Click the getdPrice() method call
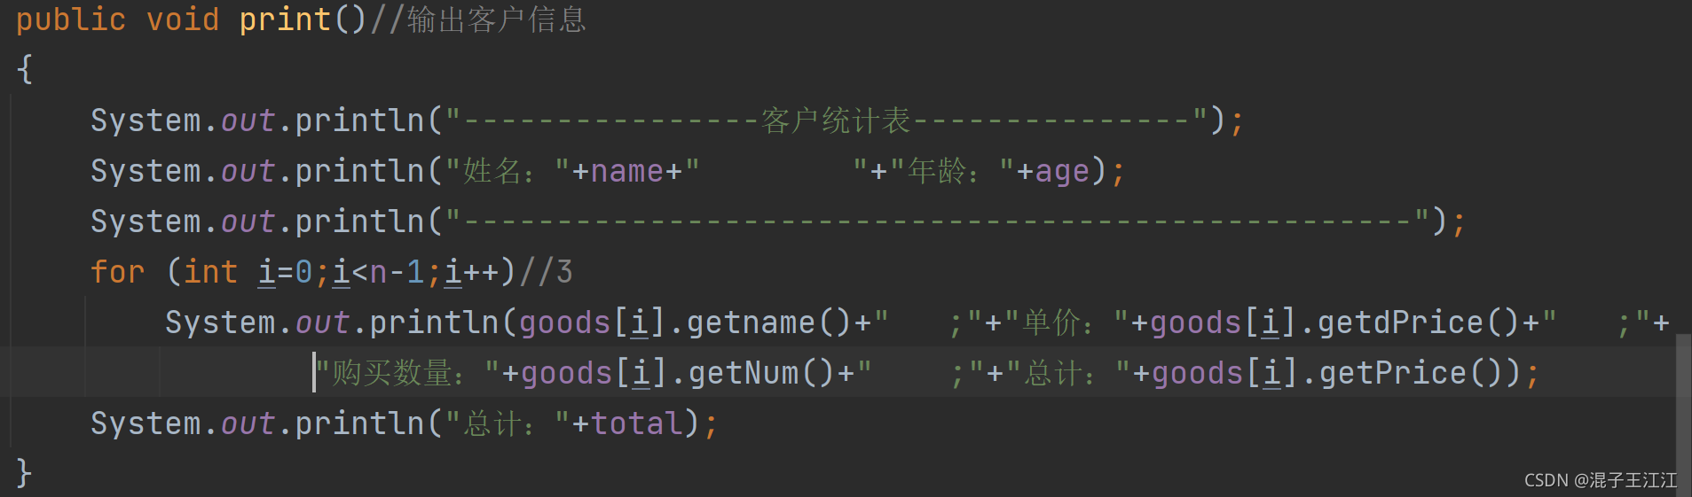This screenshot has height=497, width=1692. [x=1419, y=322]
